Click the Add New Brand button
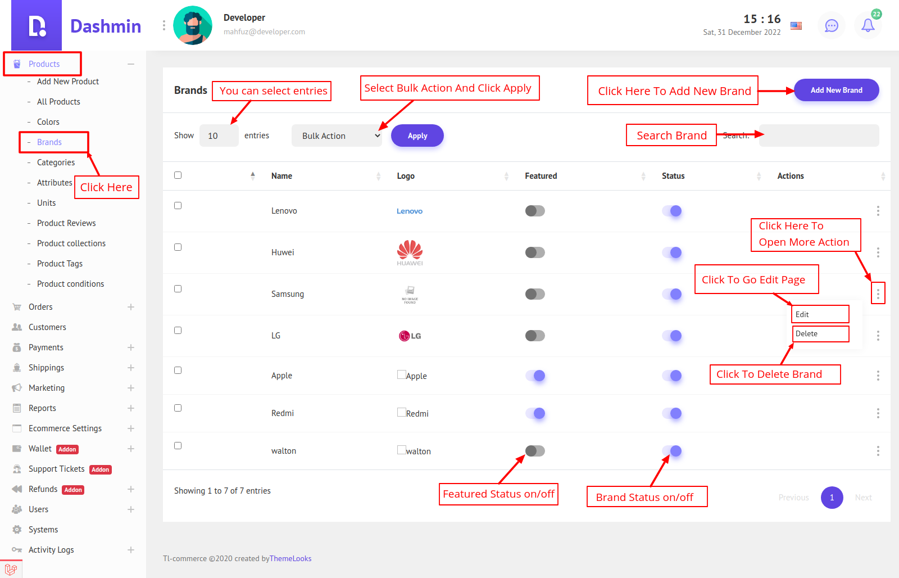Viewport: 899px width, 578px height. click(836, 90)
